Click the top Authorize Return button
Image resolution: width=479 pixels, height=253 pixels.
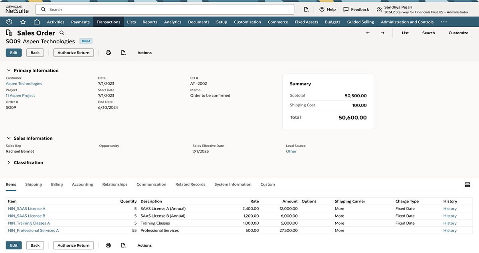[73, 53]
